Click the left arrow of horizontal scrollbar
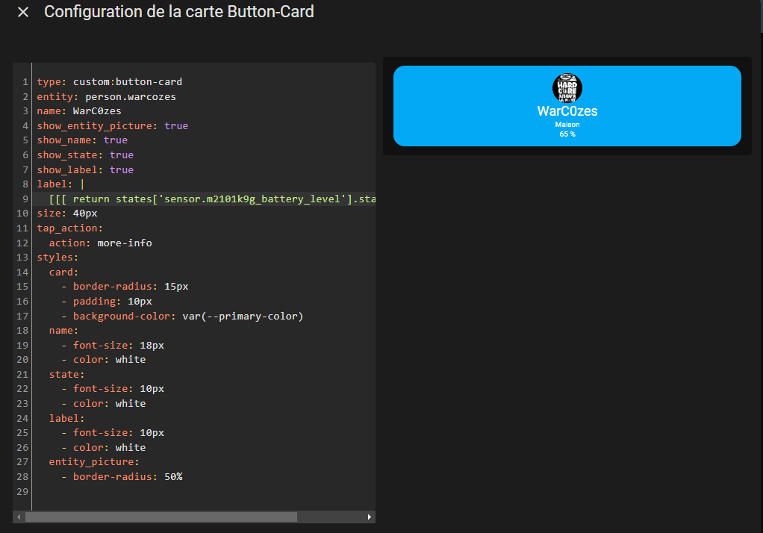763x533 pixels. [18, 517]
